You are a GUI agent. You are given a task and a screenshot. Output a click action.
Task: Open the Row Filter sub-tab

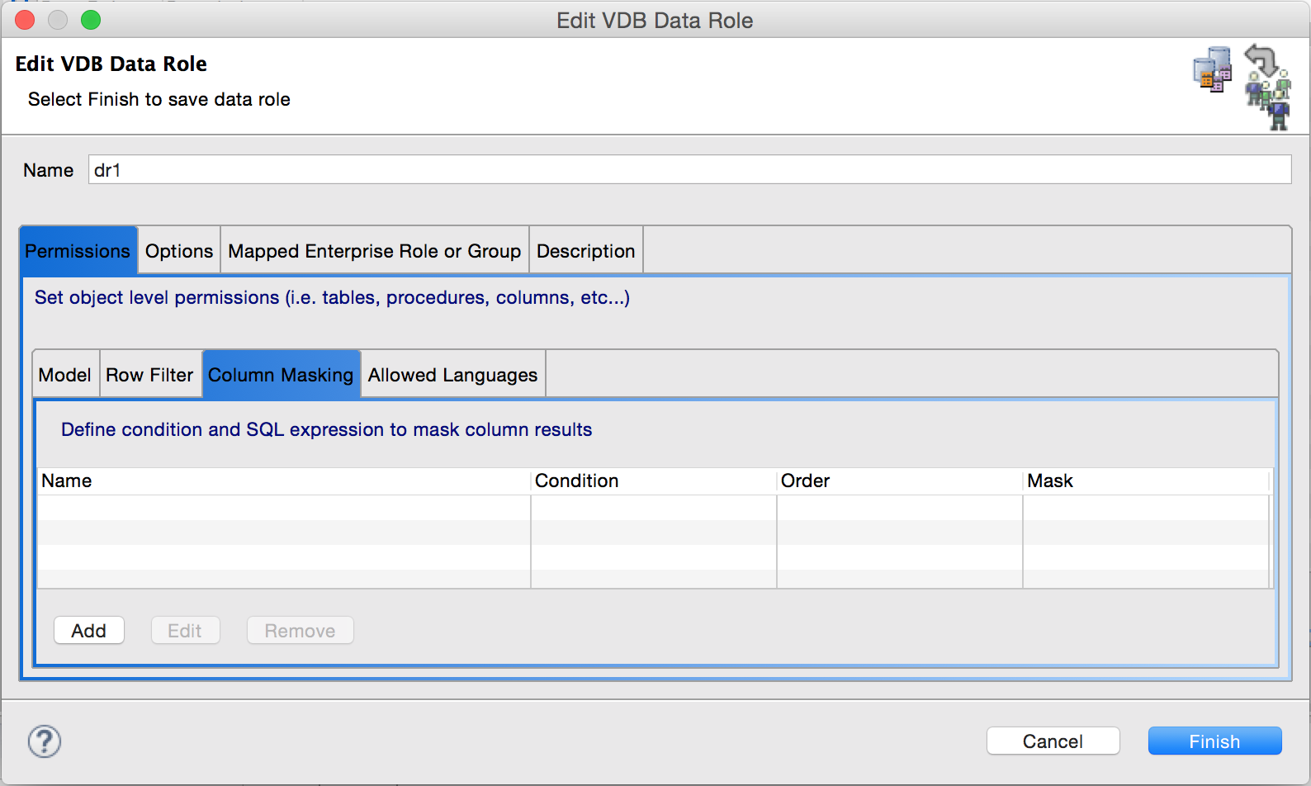(149, 375)
